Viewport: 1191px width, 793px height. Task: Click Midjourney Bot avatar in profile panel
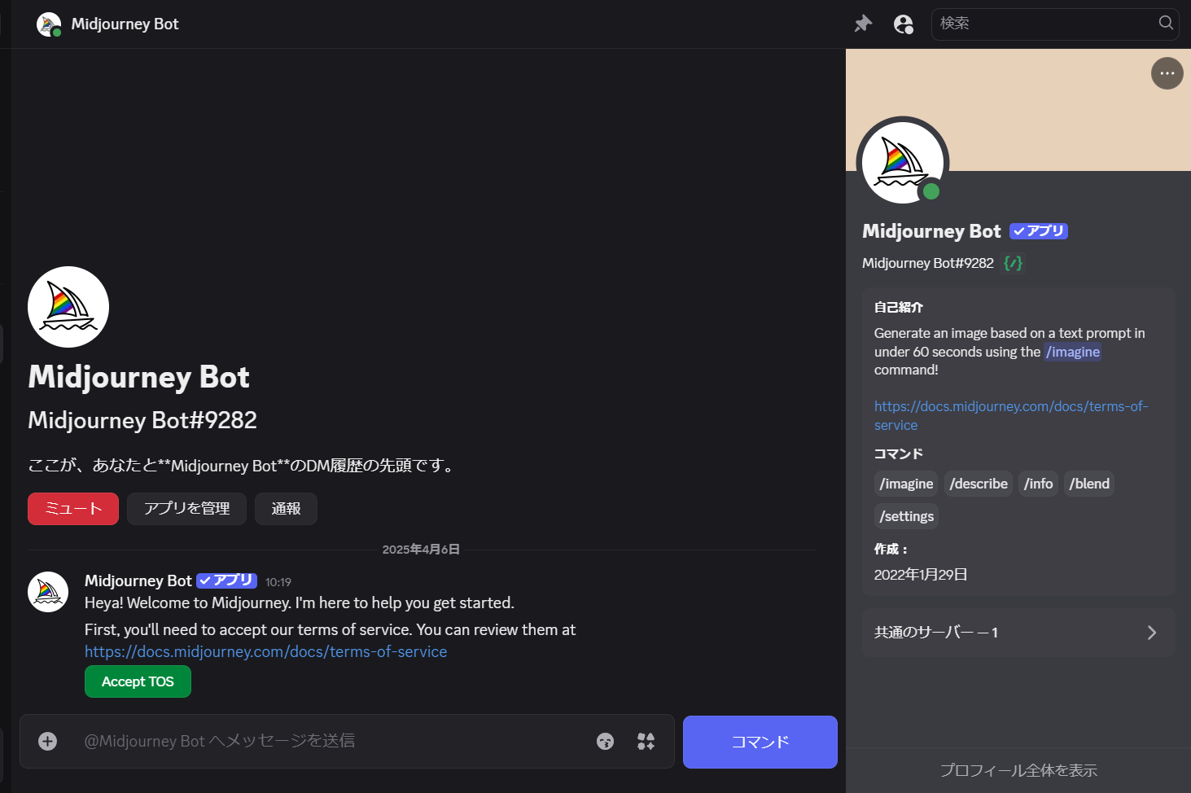coord(902,161)
